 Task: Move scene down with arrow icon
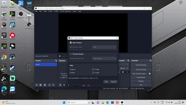(x=53, y=85)
